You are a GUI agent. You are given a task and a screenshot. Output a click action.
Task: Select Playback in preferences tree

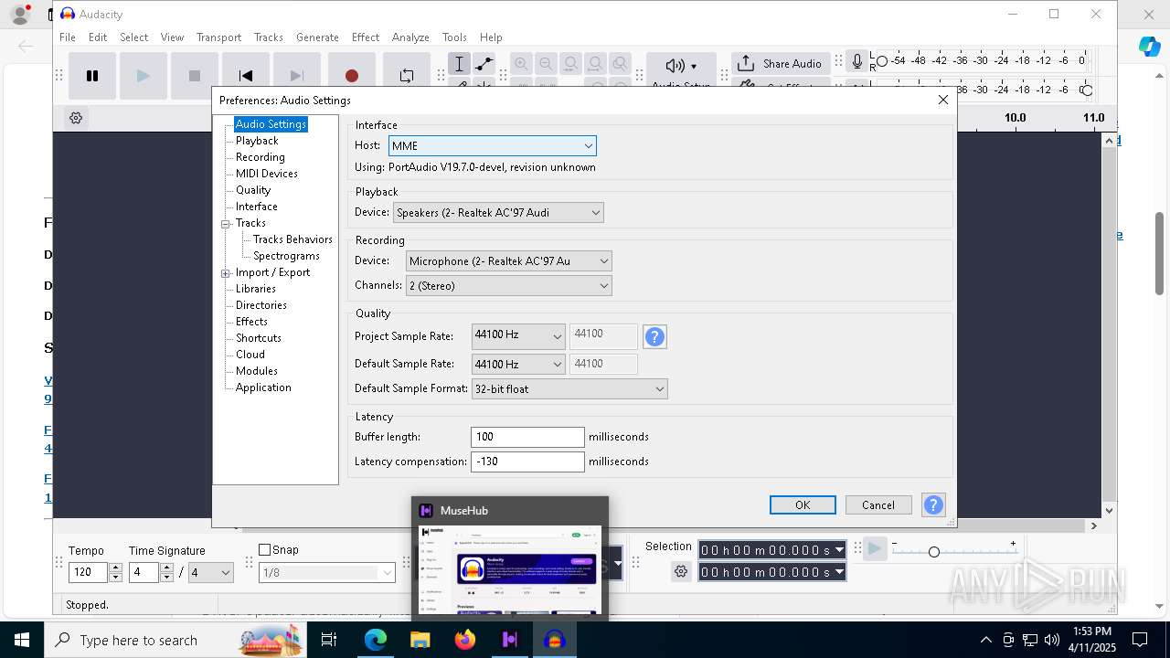point(257,141)
